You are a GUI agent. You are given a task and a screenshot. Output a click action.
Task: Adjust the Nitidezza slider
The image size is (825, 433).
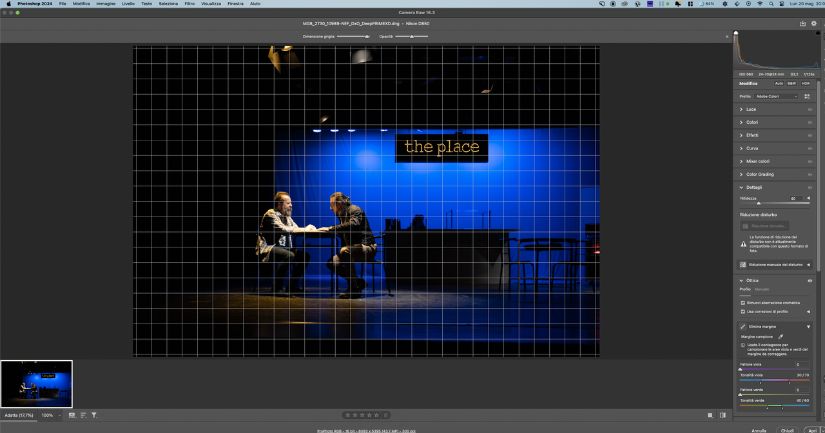(x=759, y=203)
